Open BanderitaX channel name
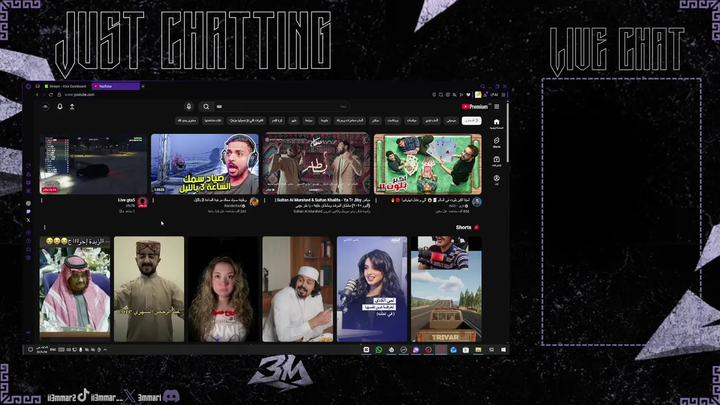 pos(234,206)
